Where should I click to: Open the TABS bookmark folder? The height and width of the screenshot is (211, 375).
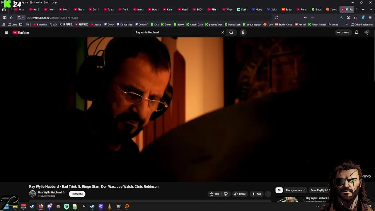pos(25,25)
